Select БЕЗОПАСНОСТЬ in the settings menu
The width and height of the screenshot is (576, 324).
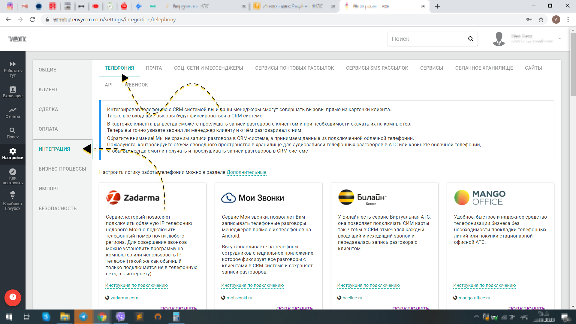click(x=58, y=208)
